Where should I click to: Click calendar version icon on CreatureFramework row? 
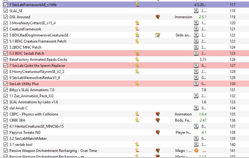(x=196, y=29)
